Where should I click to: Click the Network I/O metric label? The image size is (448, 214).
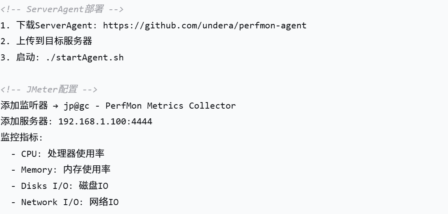pos(50,202)
